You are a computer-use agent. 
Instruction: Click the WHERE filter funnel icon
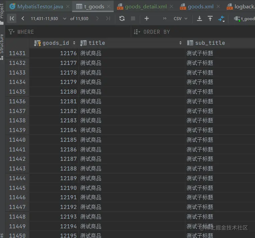click(x=11, y=32)
